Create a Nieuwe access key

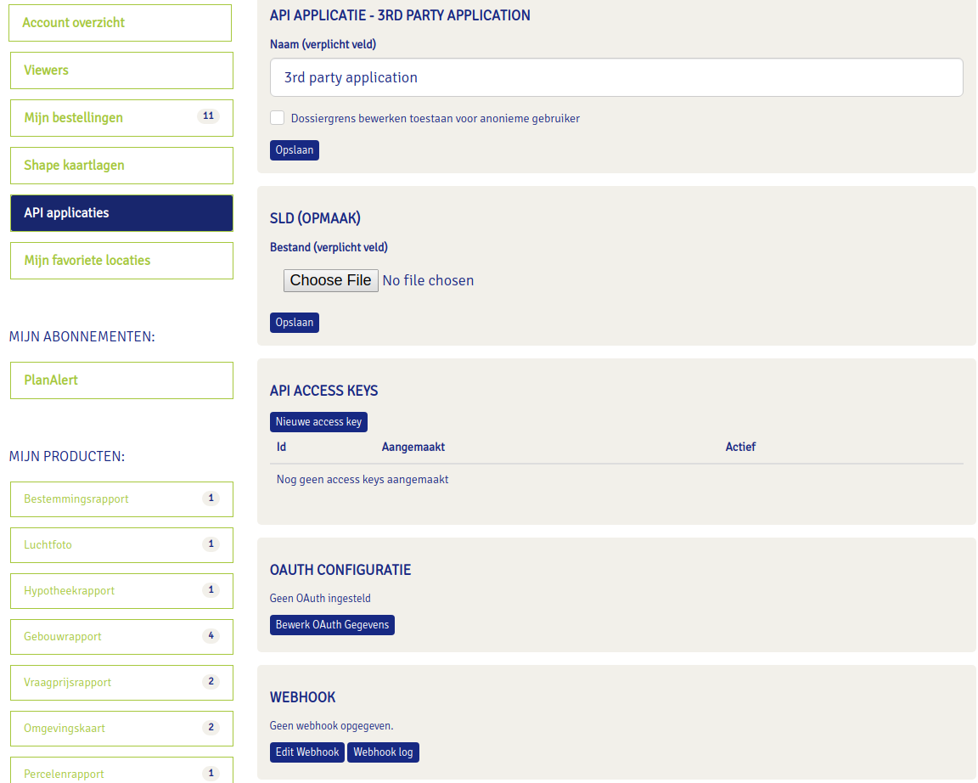pos(318,422)
